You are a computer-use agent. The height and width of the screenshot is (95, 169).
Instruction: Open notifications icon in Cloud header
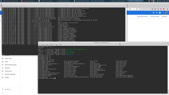[160, 13]
